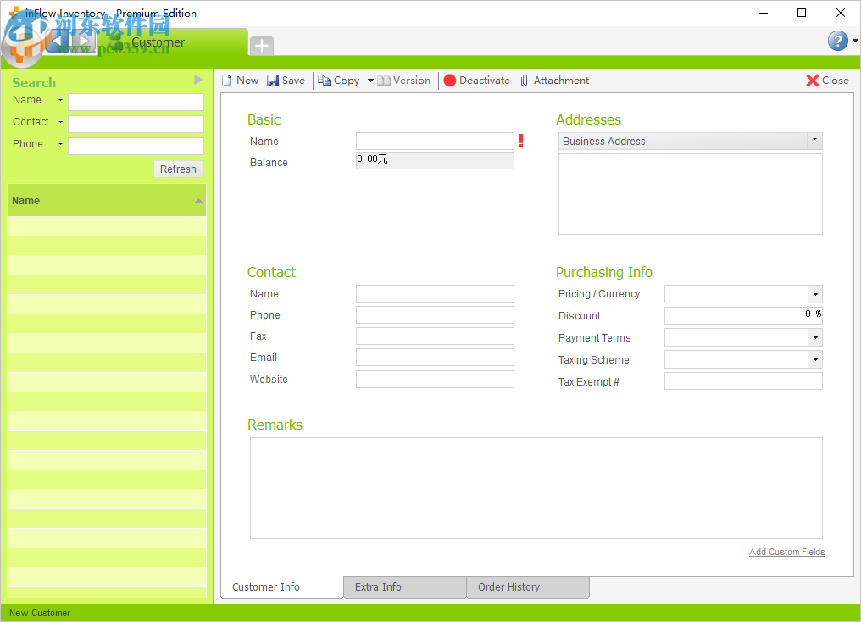Open the Payment Terms dropdown

(x=815, y=337)
